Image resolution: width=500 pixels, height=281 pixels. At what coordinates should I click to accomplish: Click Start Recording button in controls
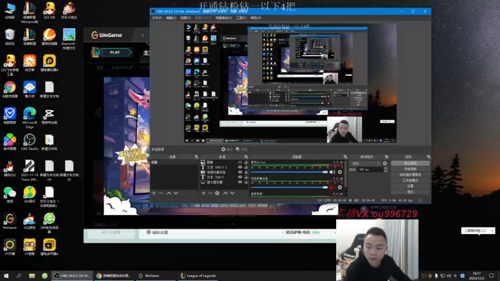pos(411,169)
